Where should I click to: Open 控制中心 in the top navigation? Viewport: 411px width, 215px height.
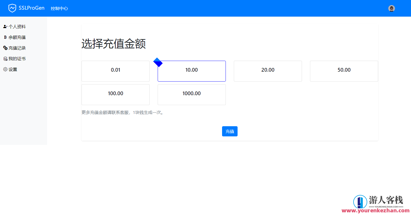point(59,8)
